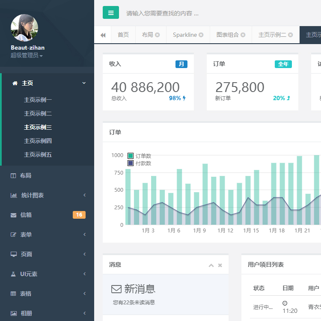Click the teal 全年 label on 订单 card
321x321 pixels.
283,64
